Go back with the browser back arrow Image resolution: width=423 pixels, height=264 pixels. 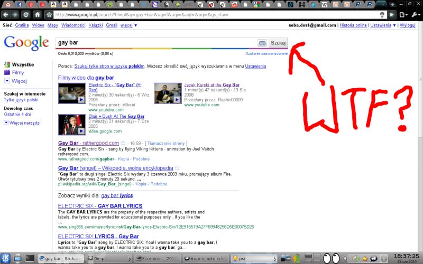tap(6, 15)
